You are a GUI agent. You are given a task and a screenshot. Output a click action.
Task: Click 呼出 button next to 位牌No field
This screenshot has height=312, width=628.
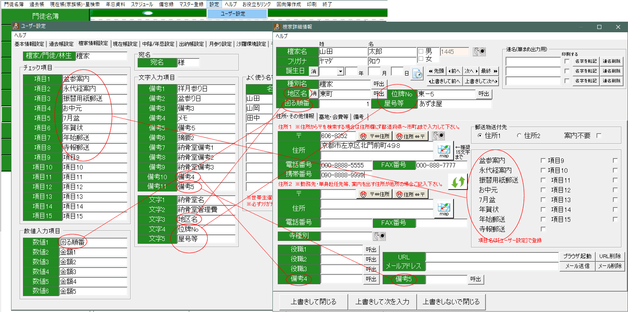pos(484,94)
